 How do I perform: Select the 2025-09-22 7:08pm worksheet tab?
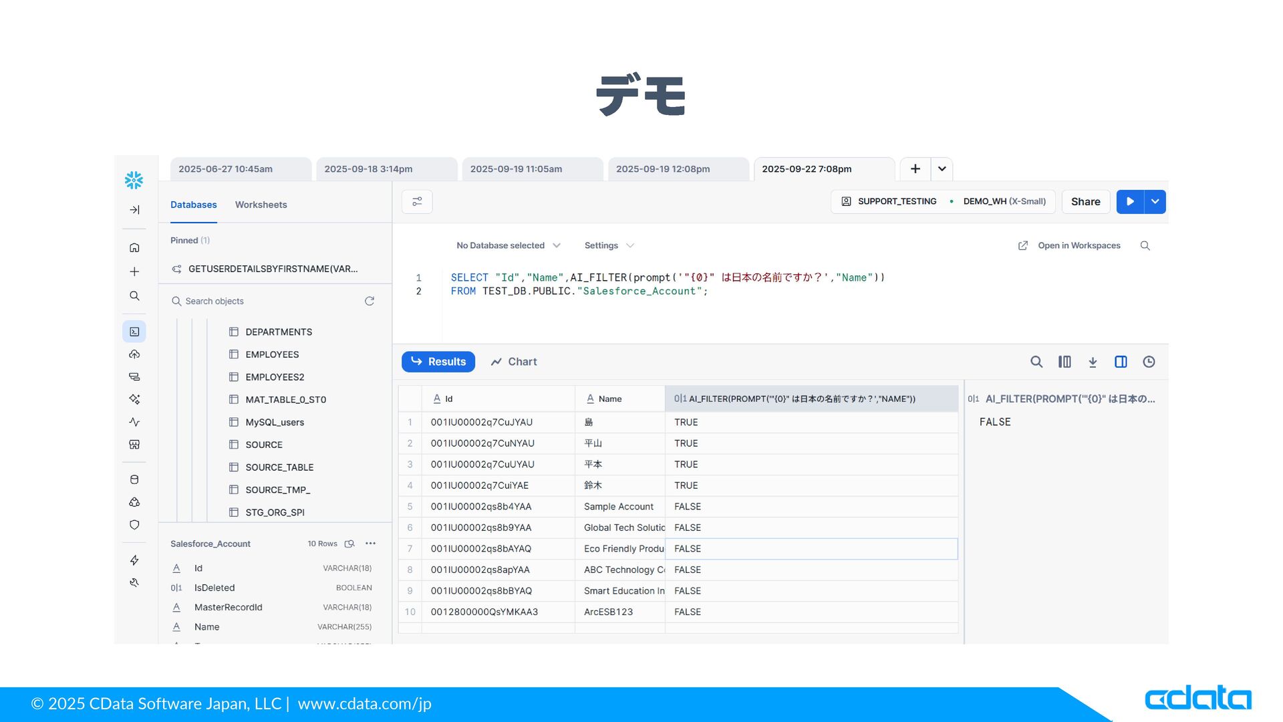click(x=824, y=169)
